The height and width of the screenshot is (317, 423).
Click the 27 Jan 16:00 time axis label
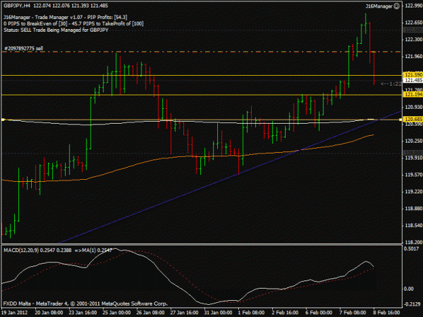(x=184, y=313)
